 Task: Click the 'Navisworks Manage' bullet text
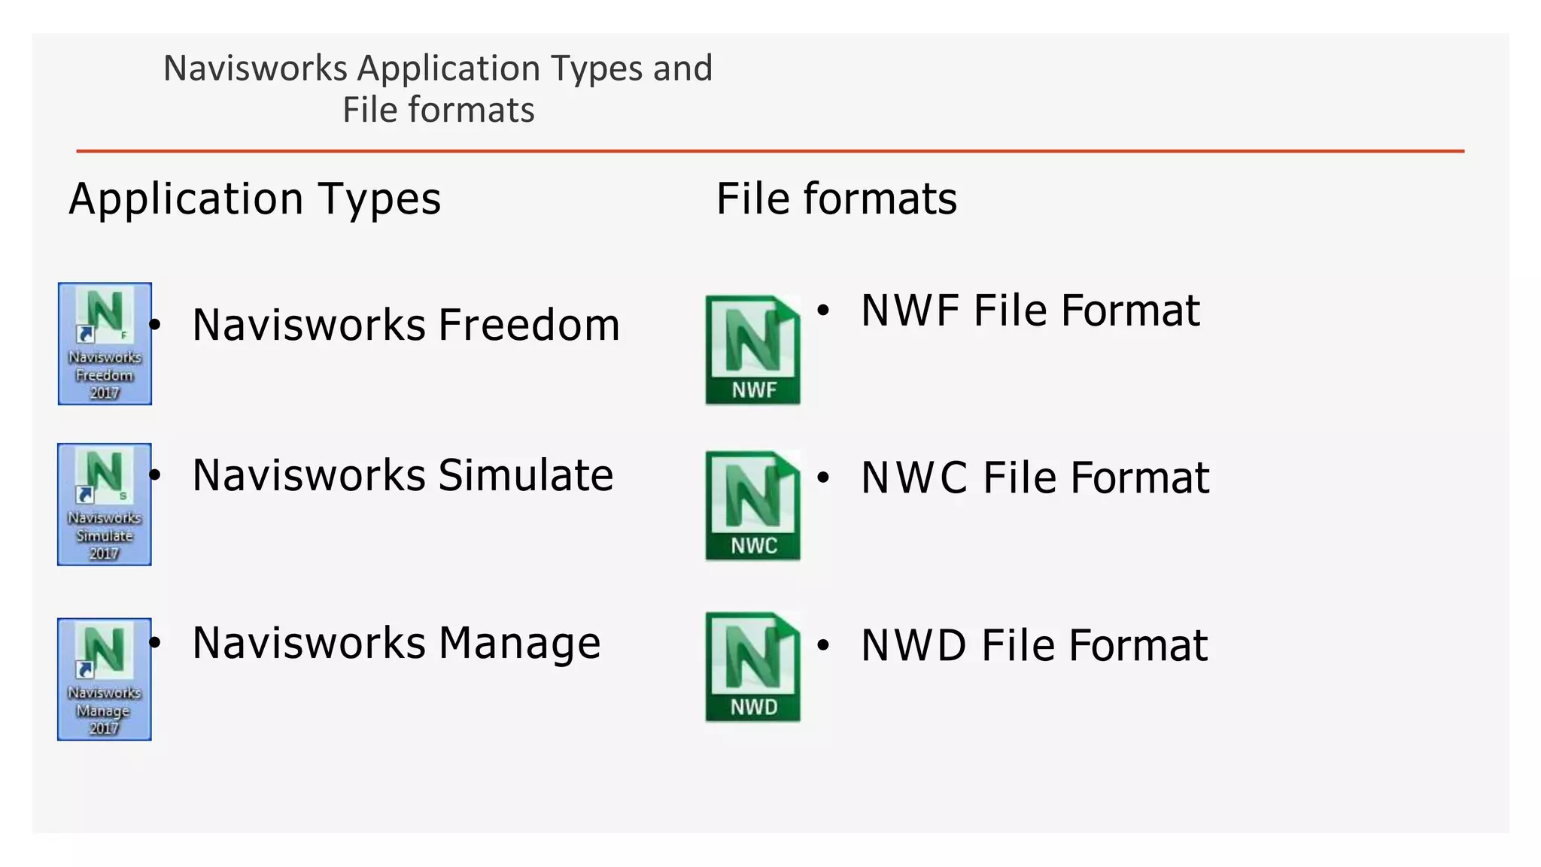pyautogui.click(x=397, y=643)
